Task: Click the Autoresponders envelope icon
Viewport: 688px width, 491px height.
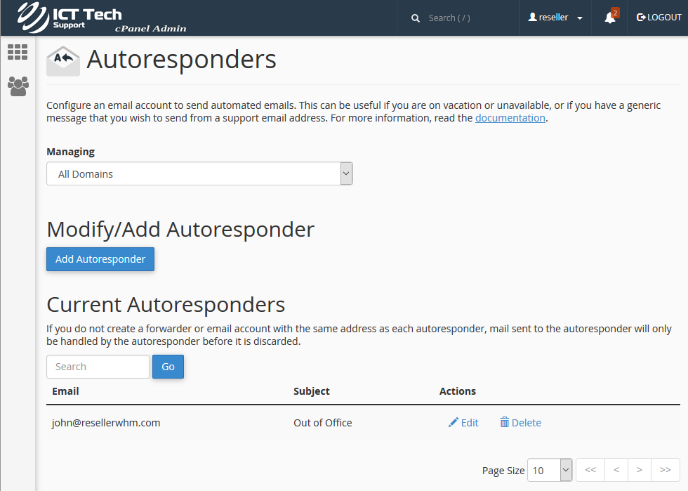Action: coord(63,60)
